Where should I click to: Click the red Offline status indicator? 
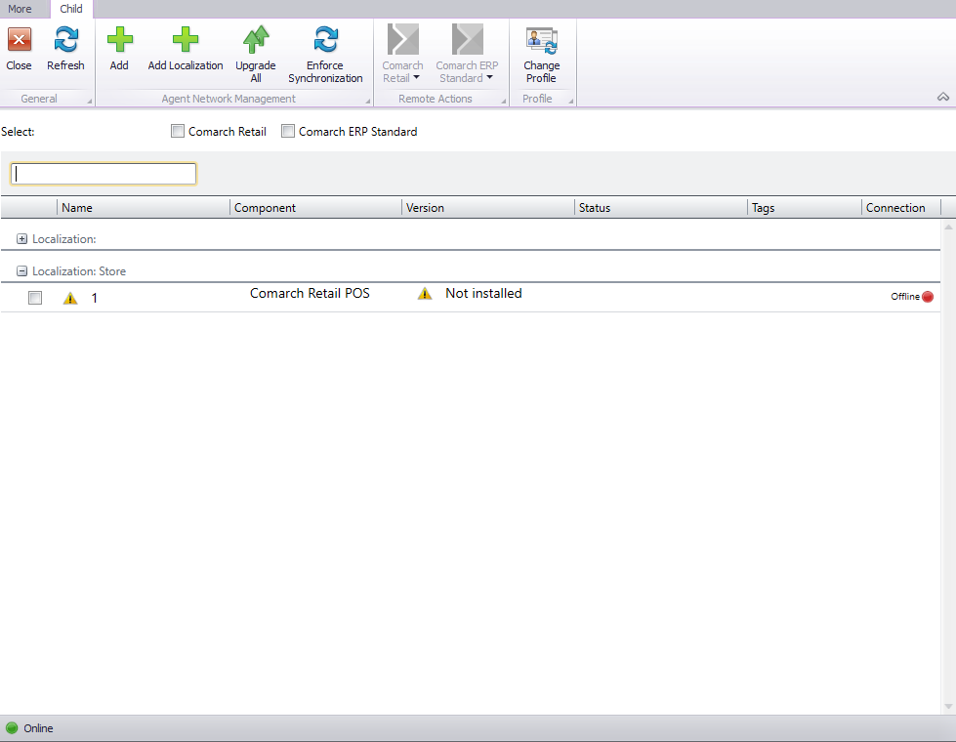pyautogui.click(x=928, y=297)
